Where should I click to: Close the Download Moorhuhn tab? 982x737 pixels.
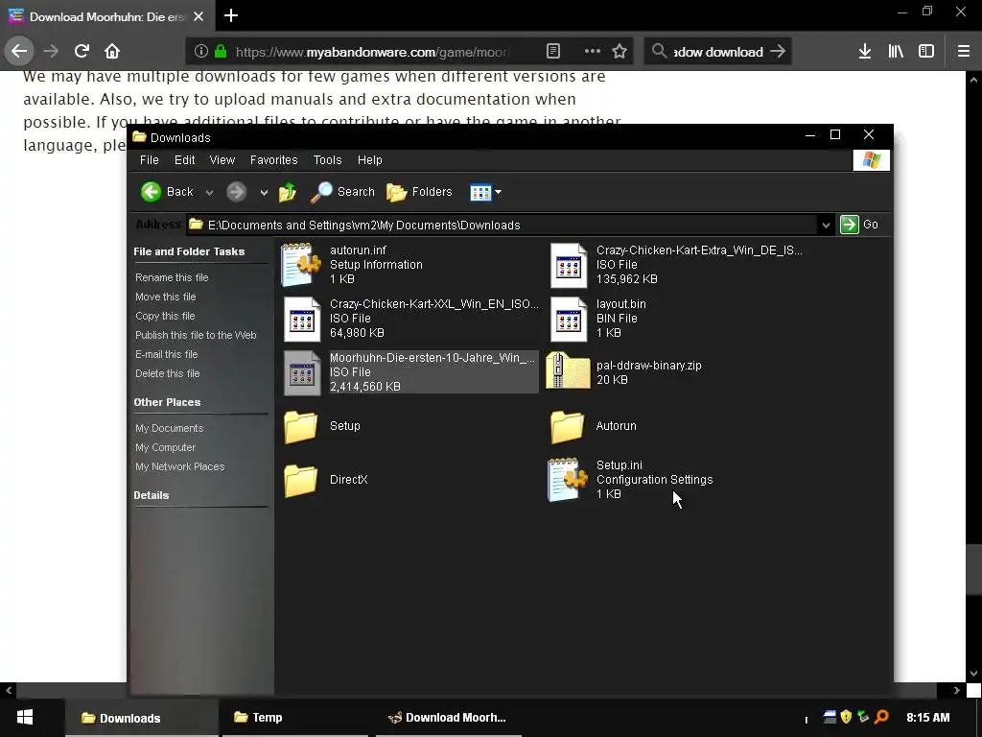(199, 17)
